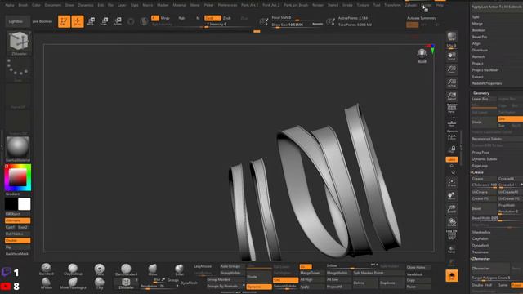Image resolution: width=523 pixels, height=294 pixels.
Task: Click the BPR render icon
Action: click(x=452, y=37)
